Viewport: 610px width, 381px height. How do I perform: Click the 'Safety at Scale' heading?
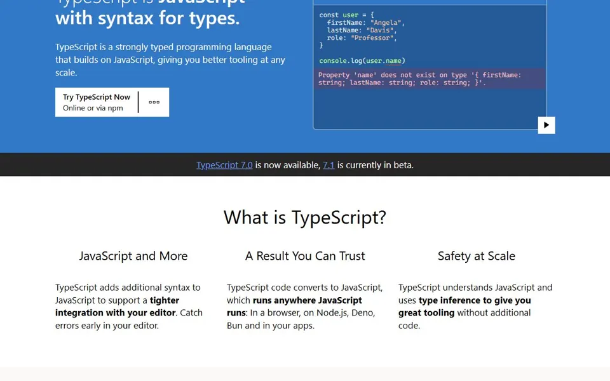(x=477, y=256)
